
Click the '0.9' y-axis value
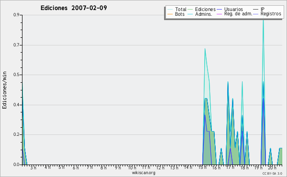pos(16,15)
